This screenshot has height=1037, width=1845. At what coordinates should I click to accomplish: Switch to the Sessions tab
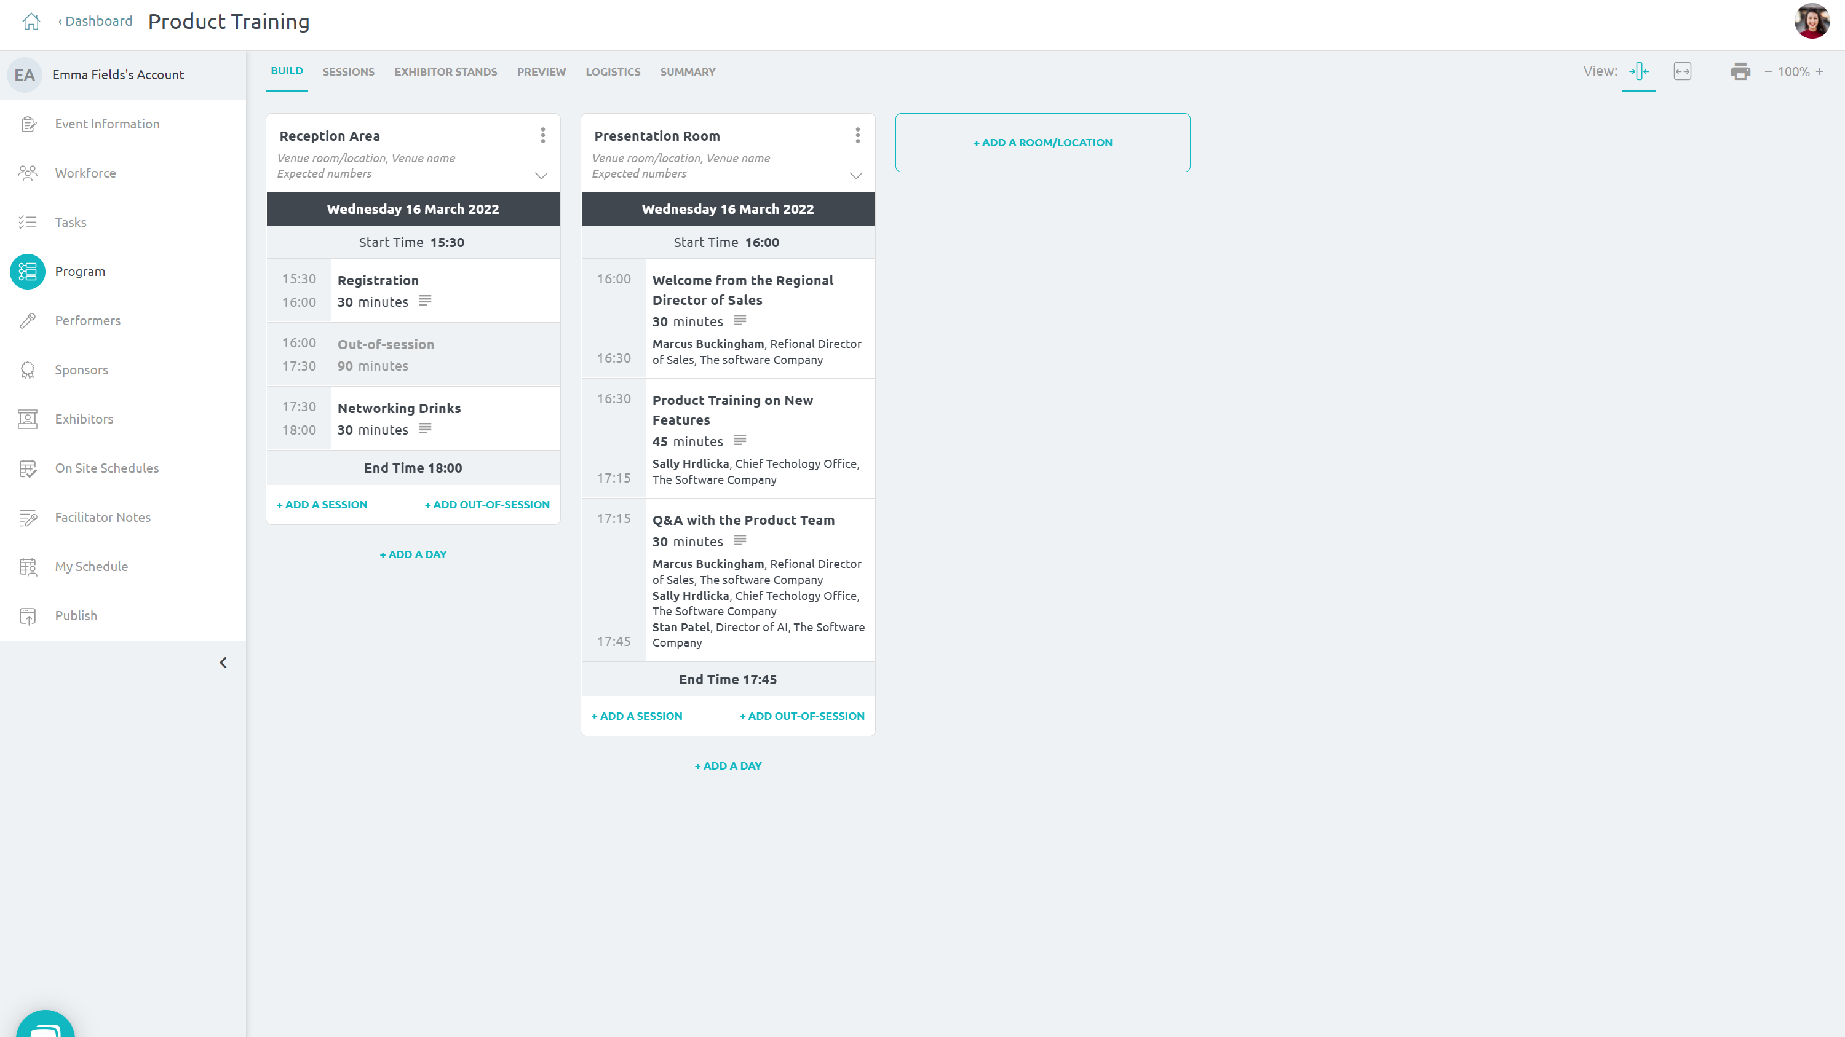(x=348, y=71)
